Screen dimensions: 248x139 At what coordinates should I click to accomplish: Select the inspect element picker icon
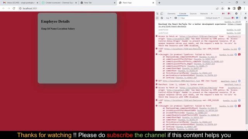point(157,14)
